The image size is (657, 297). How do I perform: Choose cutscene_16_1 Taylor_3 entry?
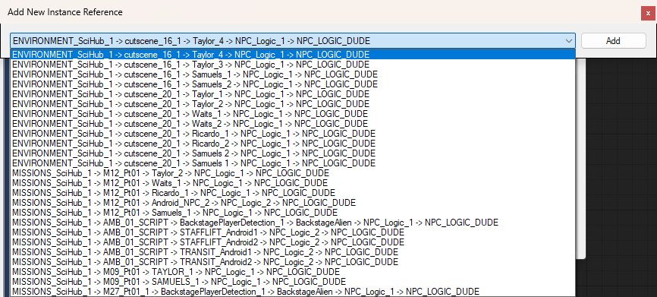293,64
